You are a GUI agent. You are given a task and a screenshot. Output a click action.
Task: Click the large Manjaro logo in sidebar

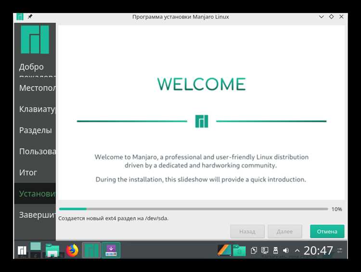(x=35, y=39)
